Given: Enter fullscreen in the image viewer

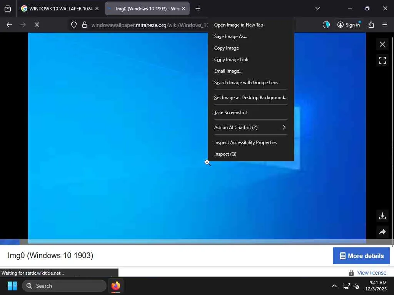Looking at the screenshot, I should 382,60.
